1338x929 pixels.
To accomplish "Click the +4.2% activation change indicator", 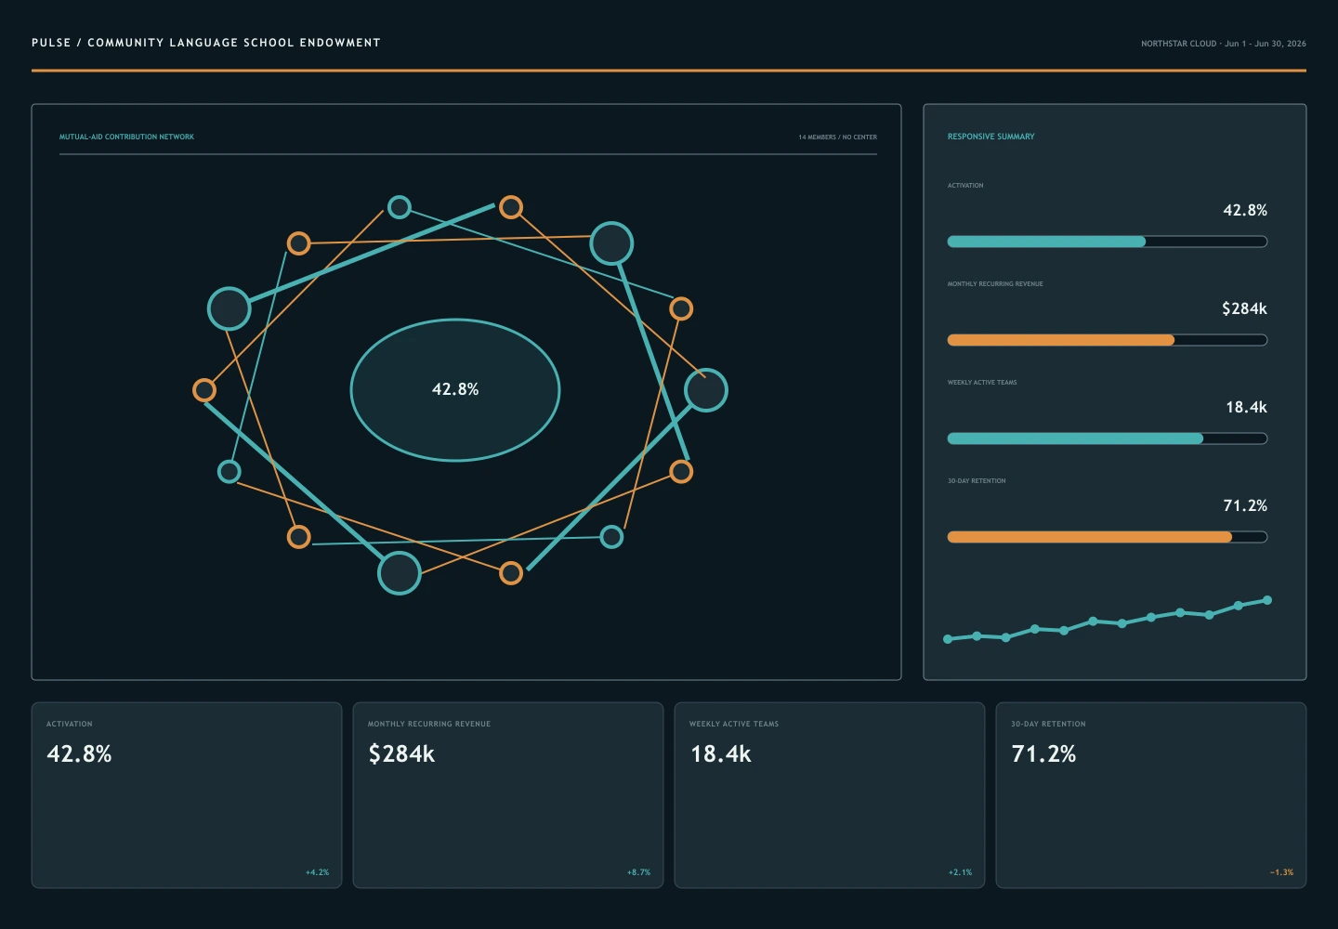I will tap(317, 872).
